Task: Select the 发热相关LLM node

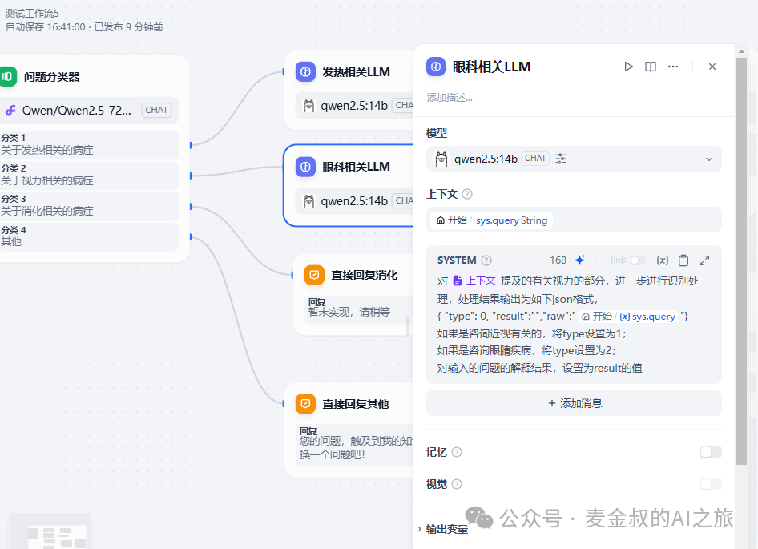Action: coord(356,72)
